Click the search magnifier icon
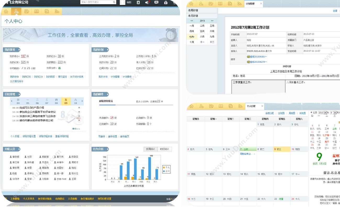This screenshot has width=340, height=207. [114, 2]
